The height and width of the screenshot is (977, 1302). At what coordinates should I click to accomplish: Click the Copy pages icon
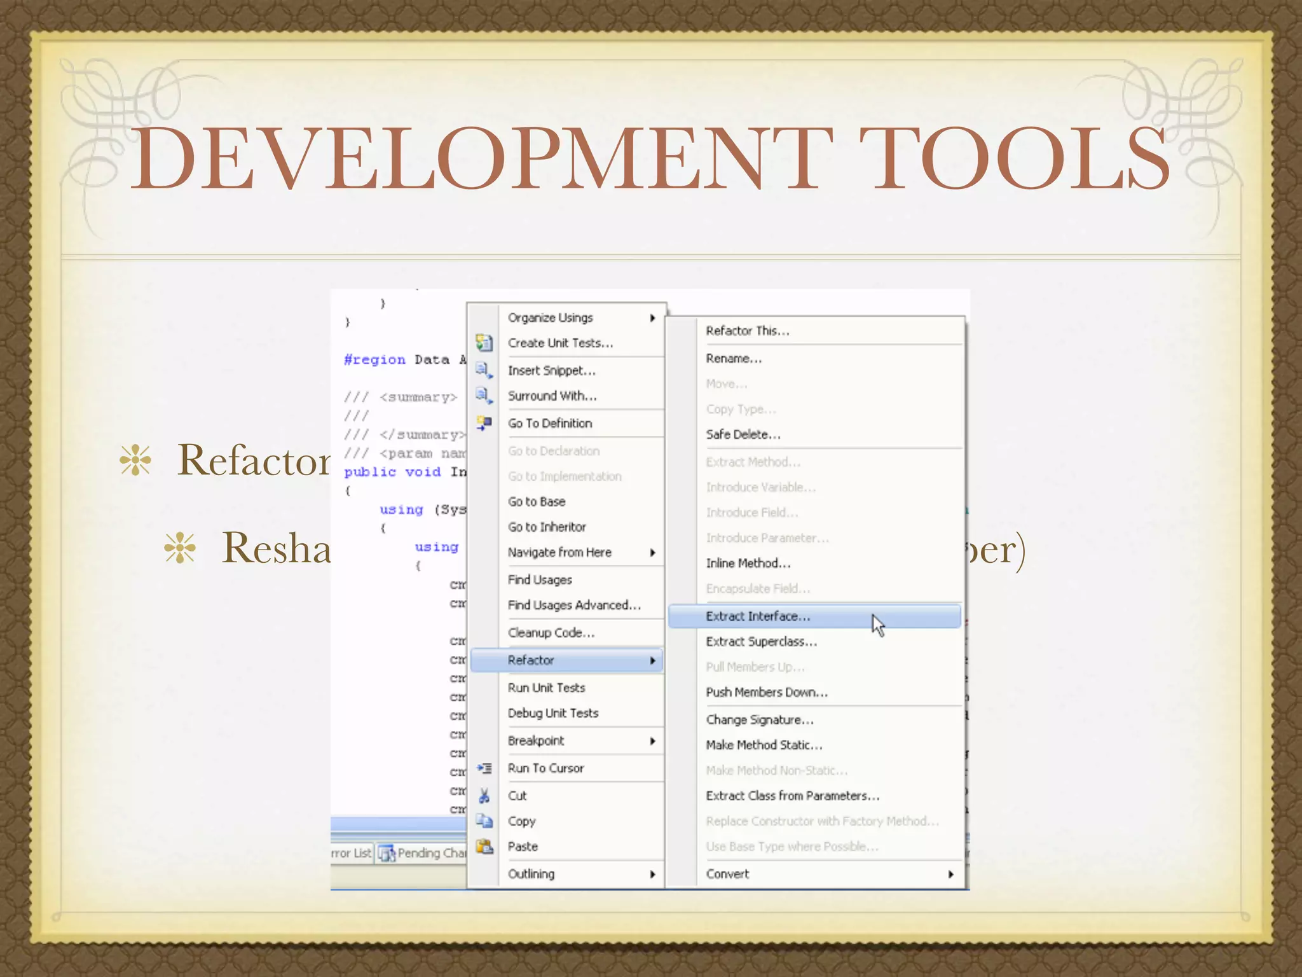484,821
